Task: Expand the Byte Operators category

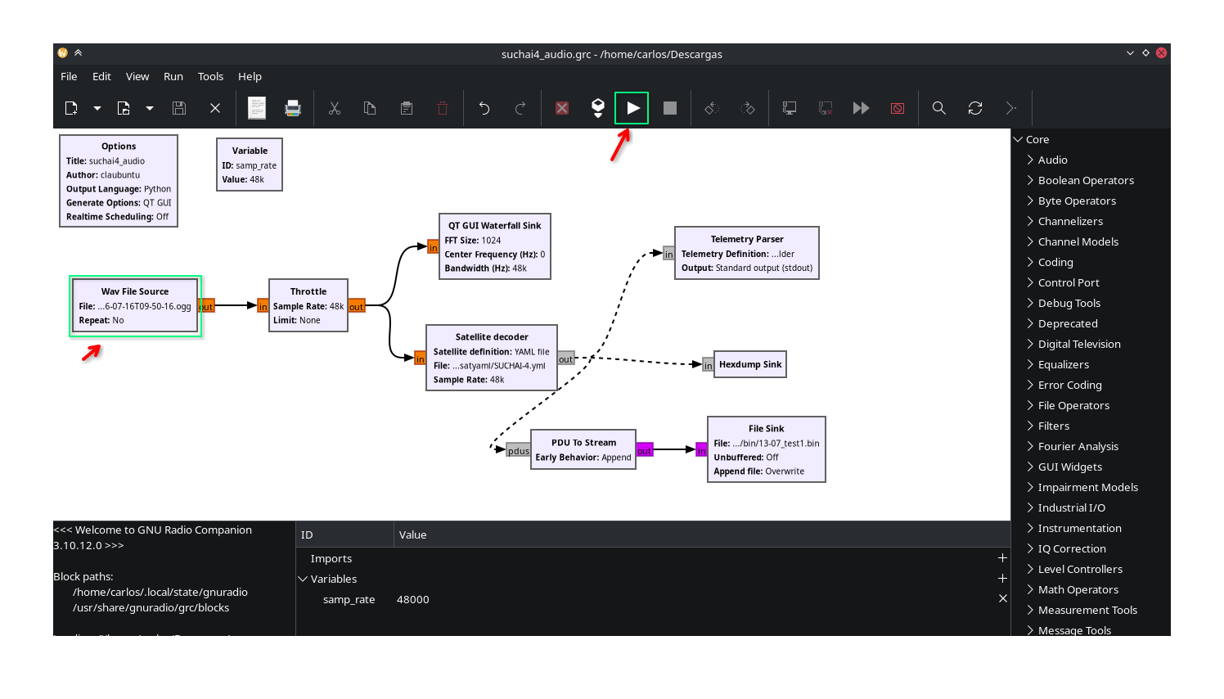Action: pyautogui.click(x=1030, y=201)
